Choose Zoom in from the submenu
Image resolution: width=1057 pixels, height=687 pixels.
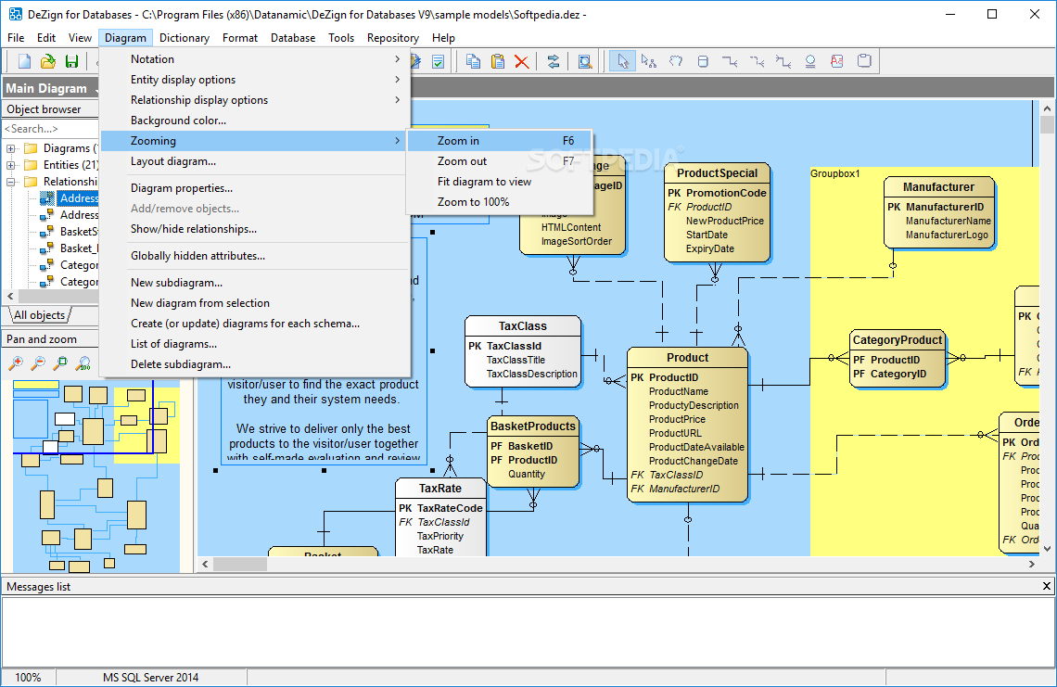499,141
